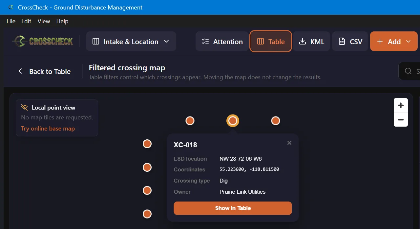This screenshot has width=420, height=229.
Task: Click the Intake & Location columns icon
Action: [x=96, y=41]
